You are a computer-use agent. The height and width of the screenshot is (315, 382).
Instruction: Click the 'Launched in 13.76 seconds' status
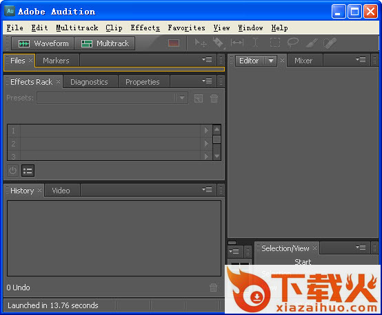coord(53,305)
